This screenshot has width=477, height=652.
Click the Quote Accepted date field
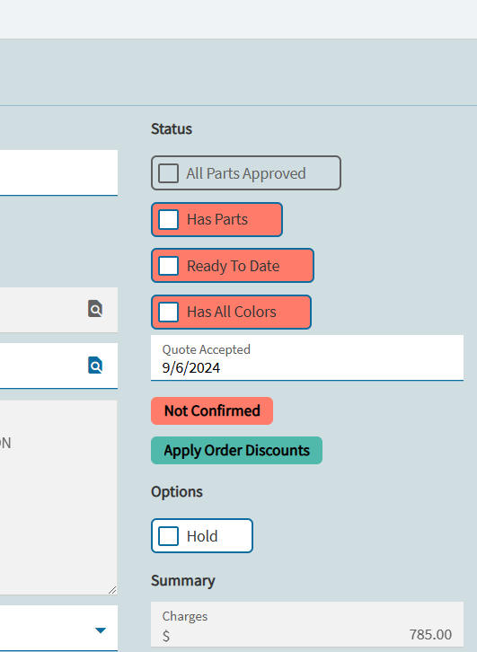(307, 357)
